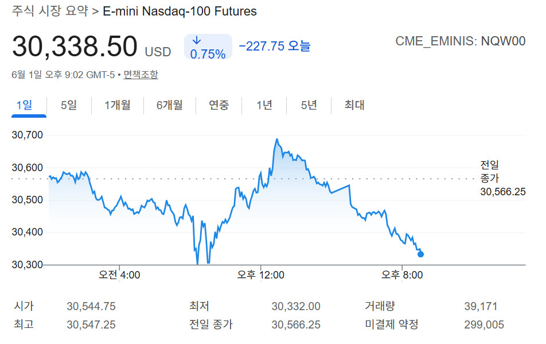Select the 연중 range tab
Image resolution: width=546 pixels, height=344 pixels.
pyautogui.click(x=219, y=105)
